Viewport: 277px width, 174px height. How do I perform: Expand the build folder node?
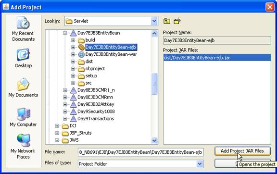point(73,40)
